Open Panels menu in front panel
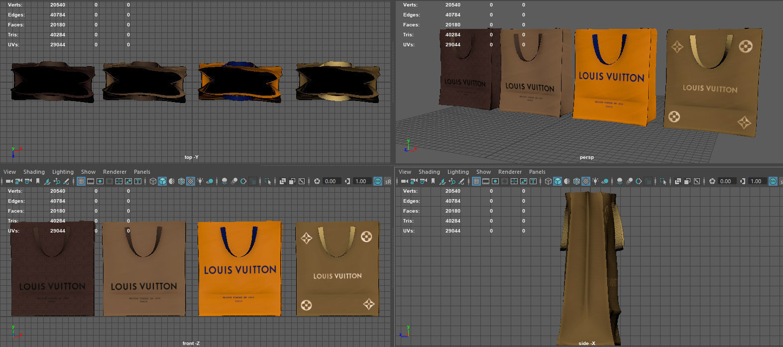Image resolution: width=783 pixels, height=347 pixels. pos(142,172)
